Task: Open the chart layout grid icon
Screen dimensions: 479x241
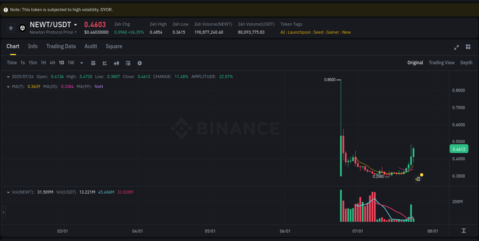Action: pos(468,47)
